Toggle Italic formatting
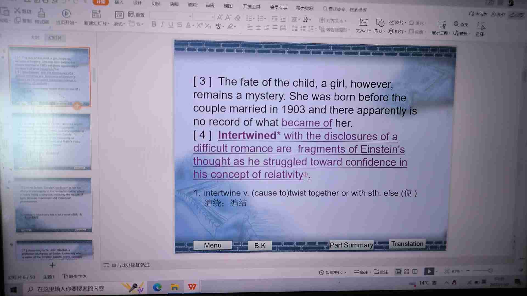Screen dimensions: 527x296 162,25
